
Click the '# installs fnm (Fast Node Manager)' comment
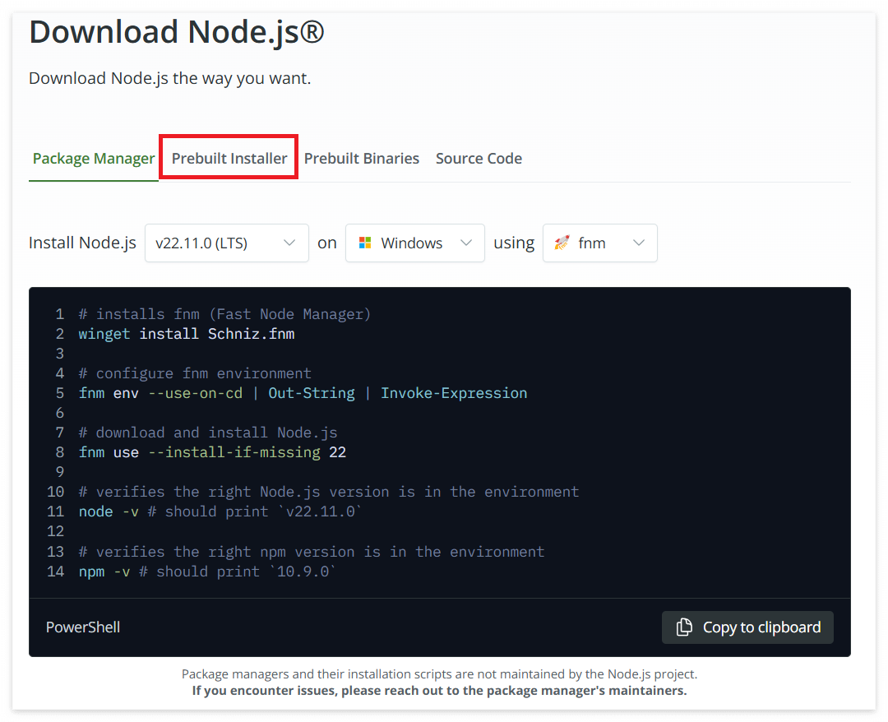224,313
